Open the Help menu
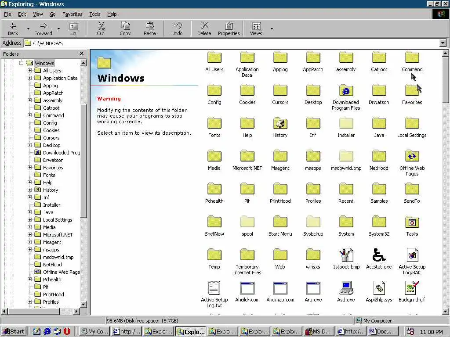450x337 pixels. tap(112, 14)
